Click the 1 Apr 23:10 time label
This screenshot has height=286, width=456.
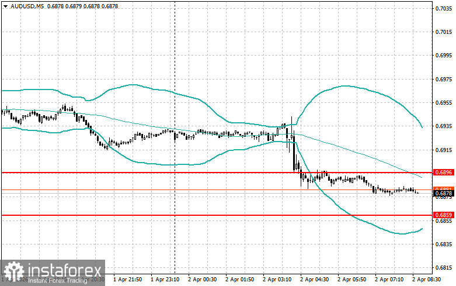[x=165, y=280]
